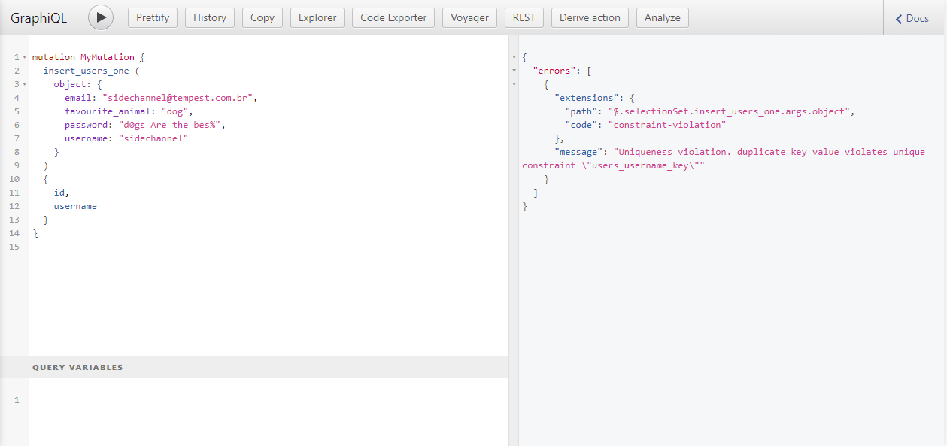This screenshot has width=947, height=446.
Task: Open the History panel
Action: point(210,17)
